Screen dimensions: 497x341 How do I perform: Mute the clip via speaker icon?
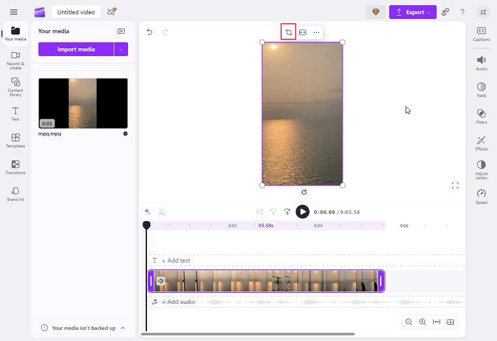pyautogui.click(x=161, y=281)
